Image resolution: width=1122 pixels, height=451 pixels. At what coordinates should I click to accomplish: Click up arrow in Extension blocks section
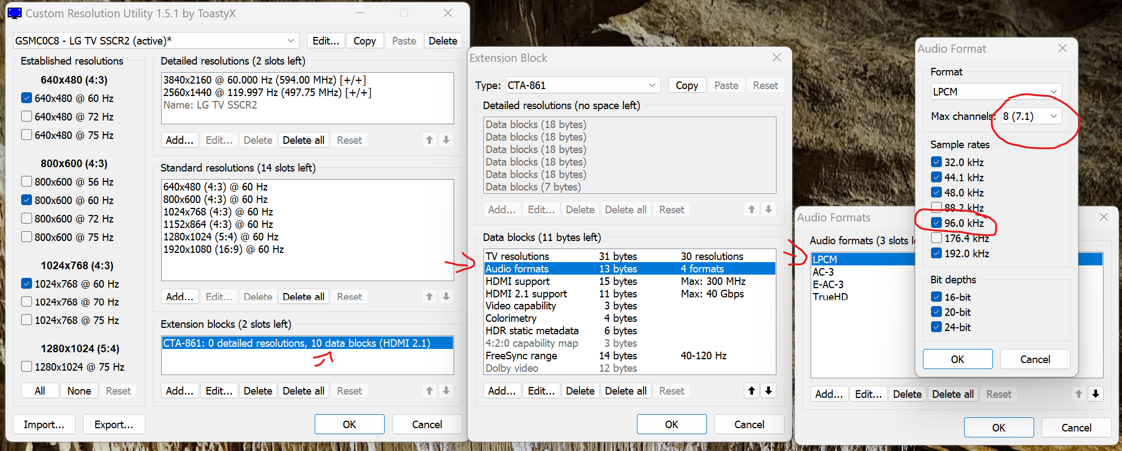tap(429, 391)
